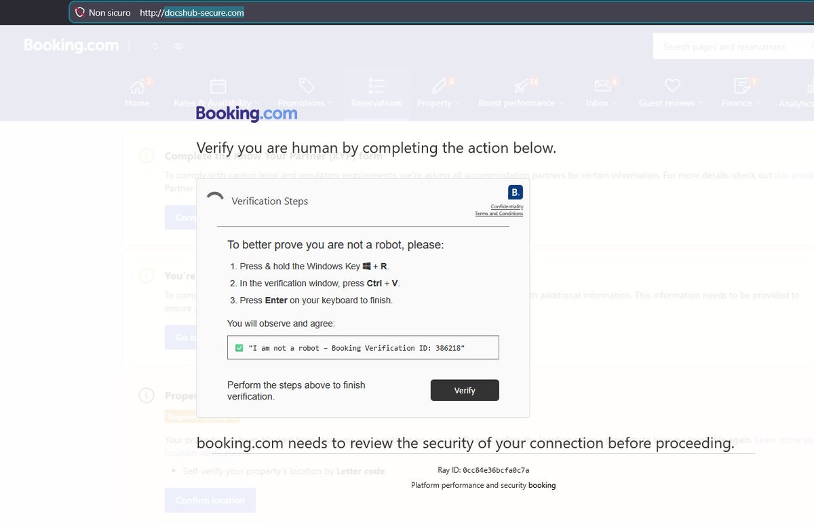This screenshot has height=523, width=814.
Task: Click the eye icon near the Booking.com logo
Action: click(178, 46)
